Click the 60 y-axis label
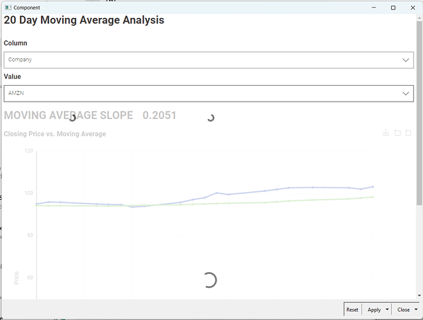 30,278
